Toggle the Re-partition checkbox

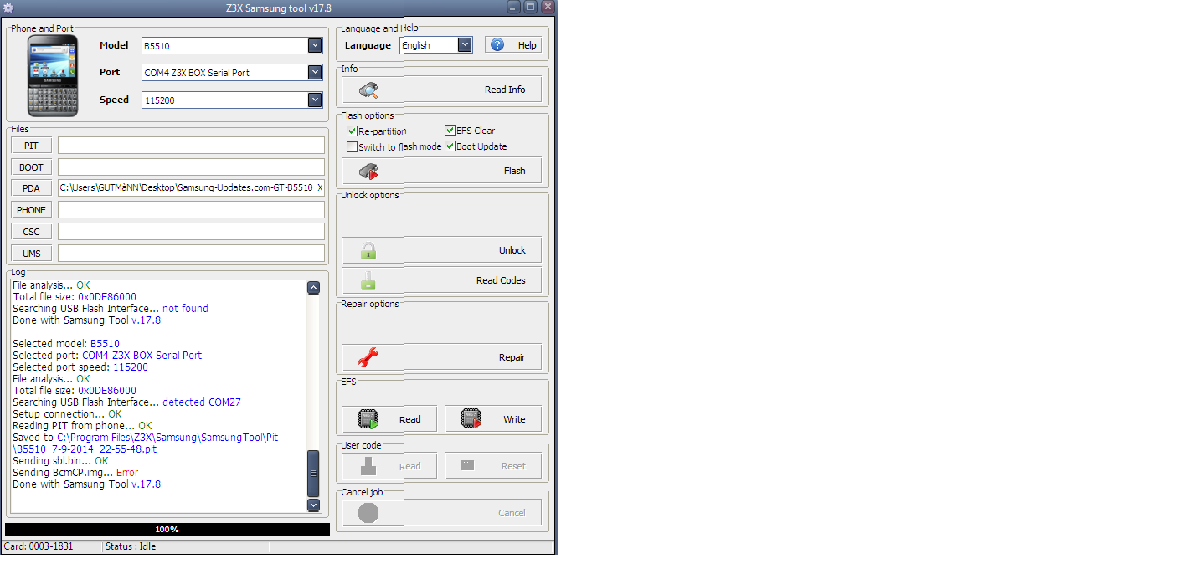pos(352,131)
